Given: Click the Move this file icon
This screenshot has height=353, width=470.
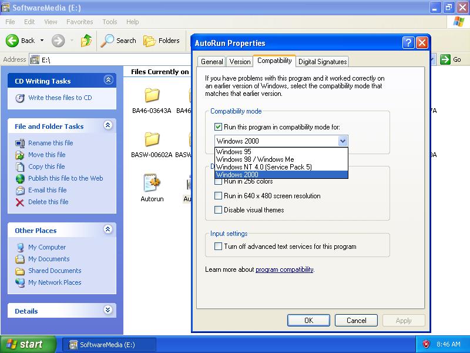Looking at the screenshot, I should (x=20, y=155).
